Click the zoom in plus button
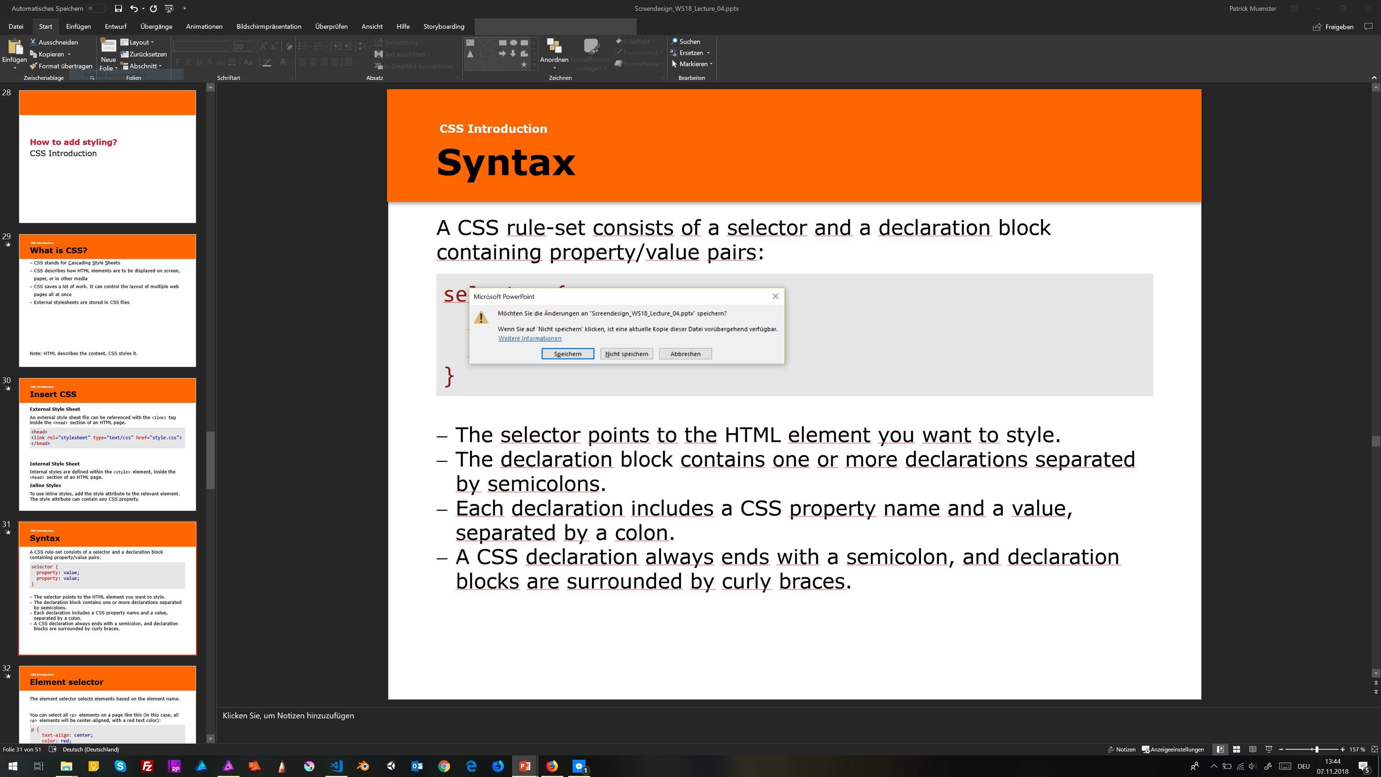1381x777 pixels. point(1342,749)
